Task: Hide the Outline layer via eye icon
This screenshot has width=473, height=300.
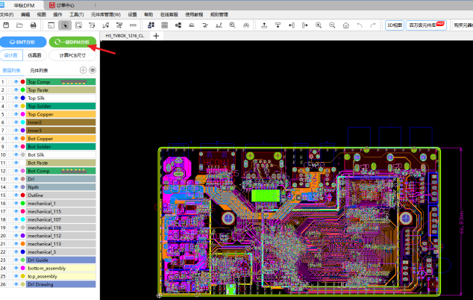Action: point(16,196)
